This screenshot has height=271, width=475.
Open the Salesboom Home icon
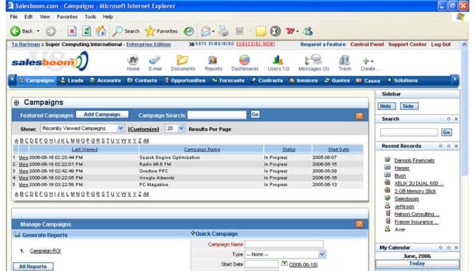click(133, 63)
